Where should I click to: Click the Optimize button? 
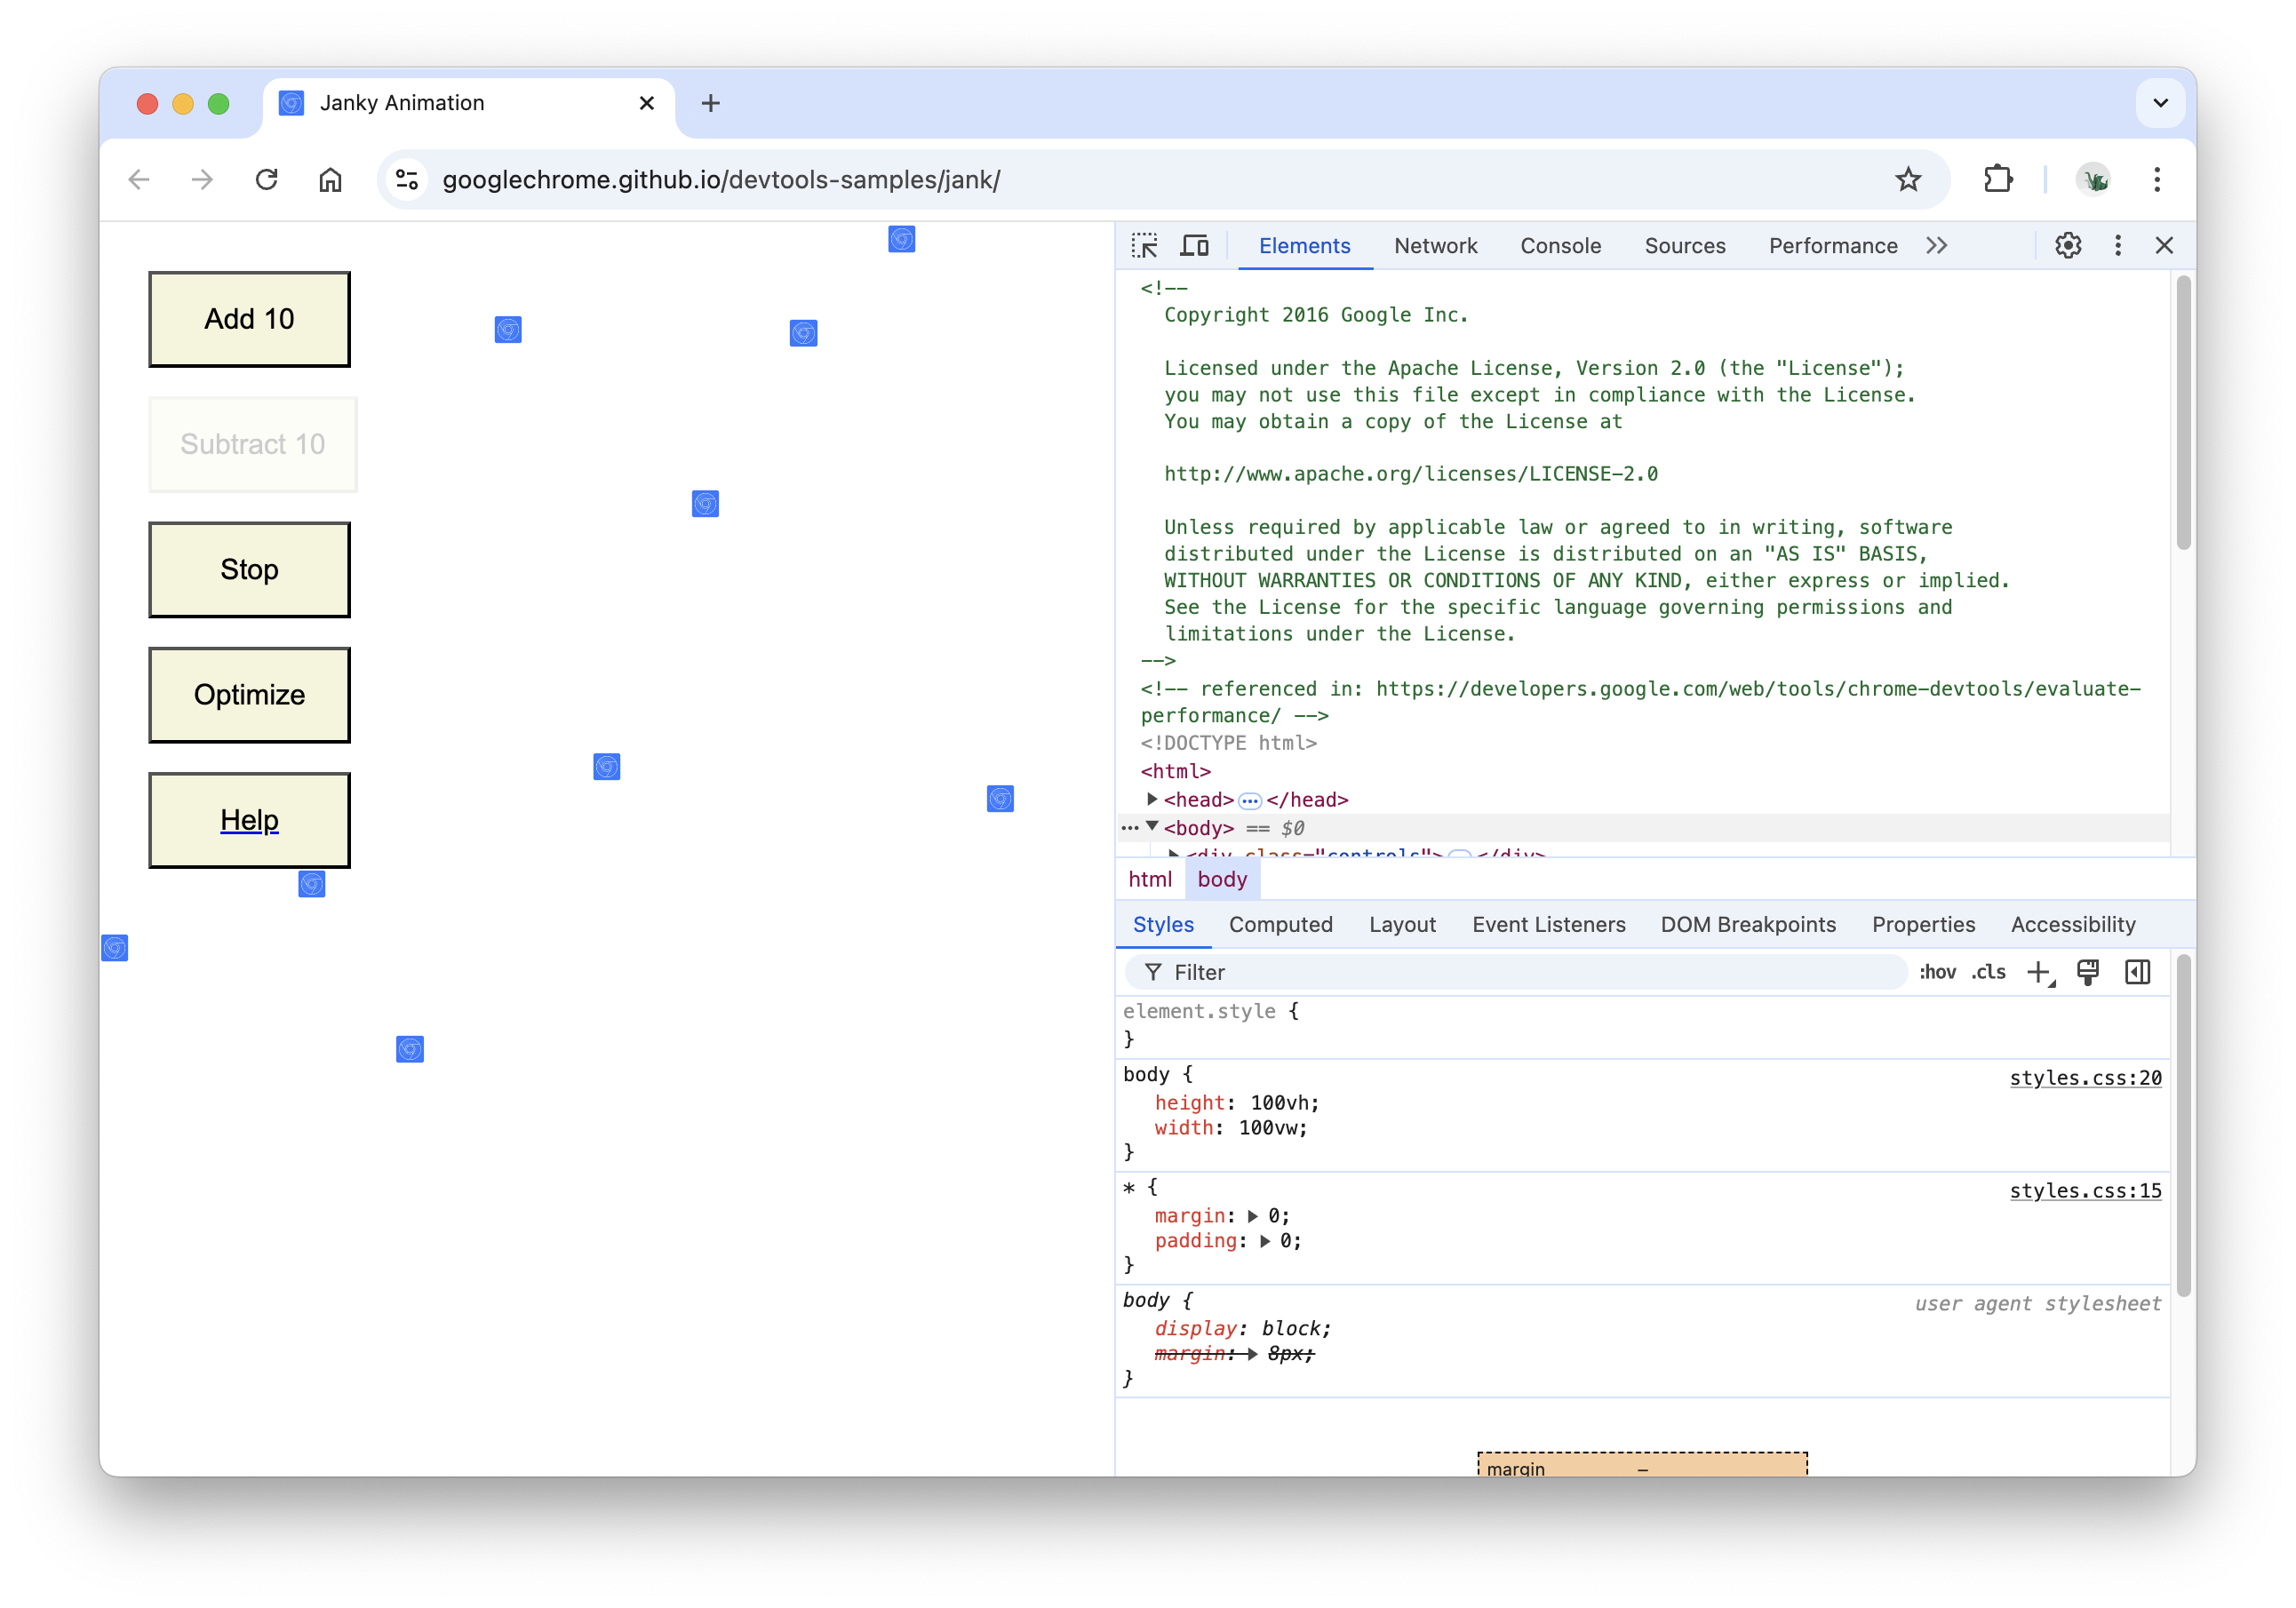pos(250,694)
